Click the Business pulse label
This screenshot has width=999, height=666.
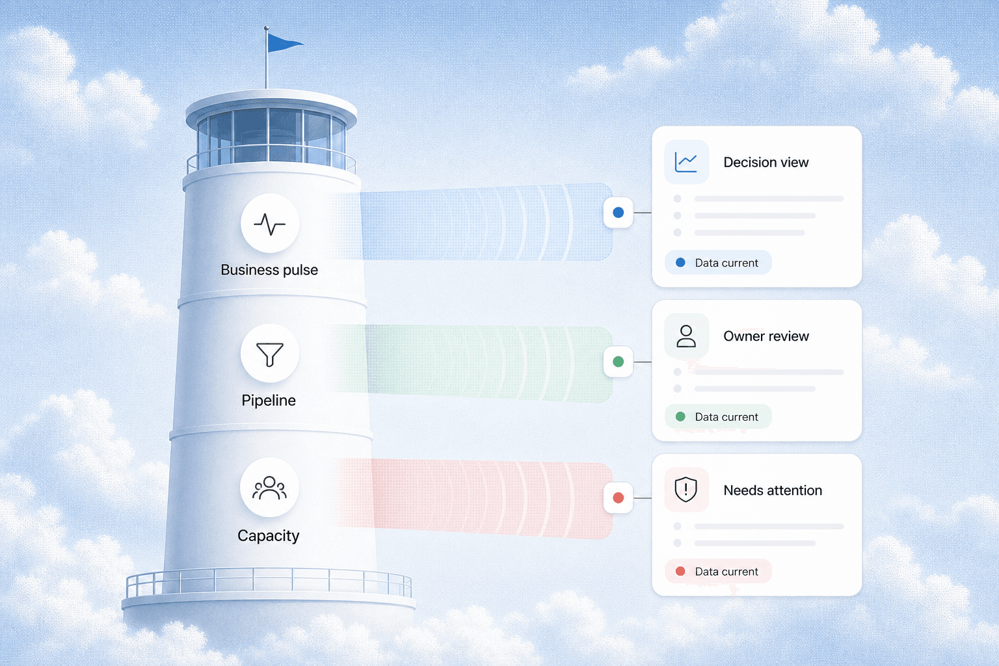pos(269,270)
